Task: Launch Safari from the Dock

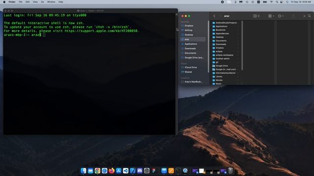Action: [x=105, y=171]
